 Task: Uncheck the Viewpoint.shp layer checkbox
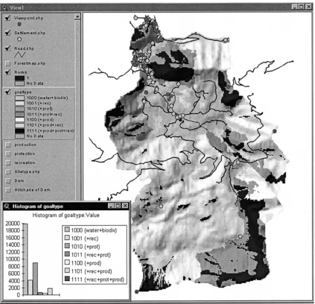pos(7,18)
